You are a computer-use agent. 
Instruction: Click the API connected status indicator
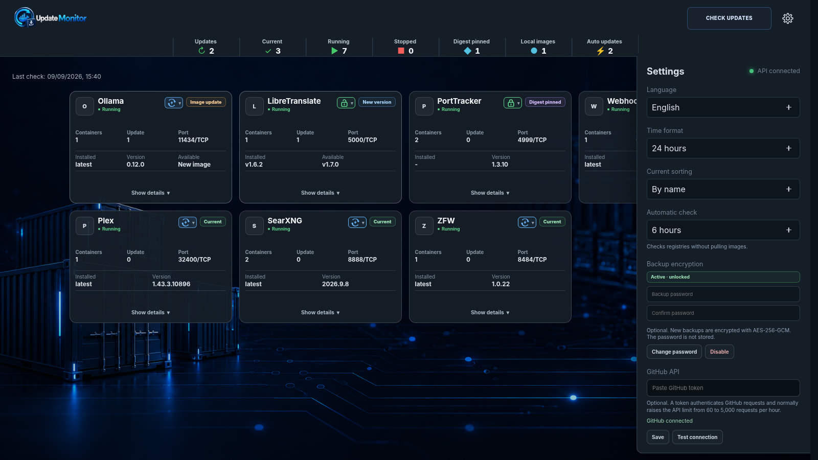[x=775, y=71]
